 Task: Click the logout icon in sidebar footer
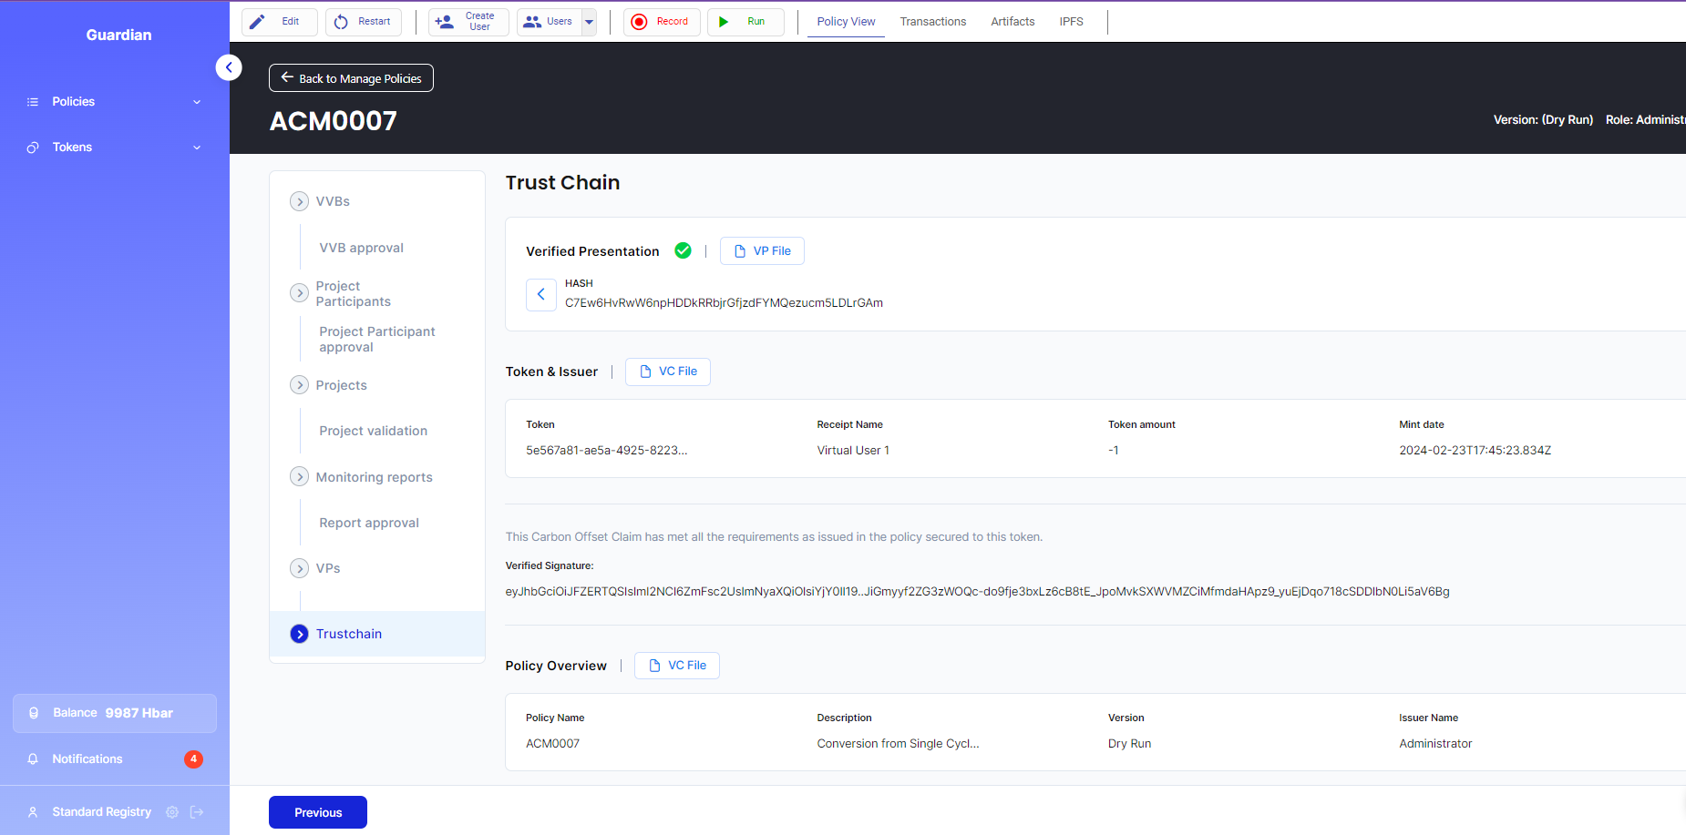(197, 812)
